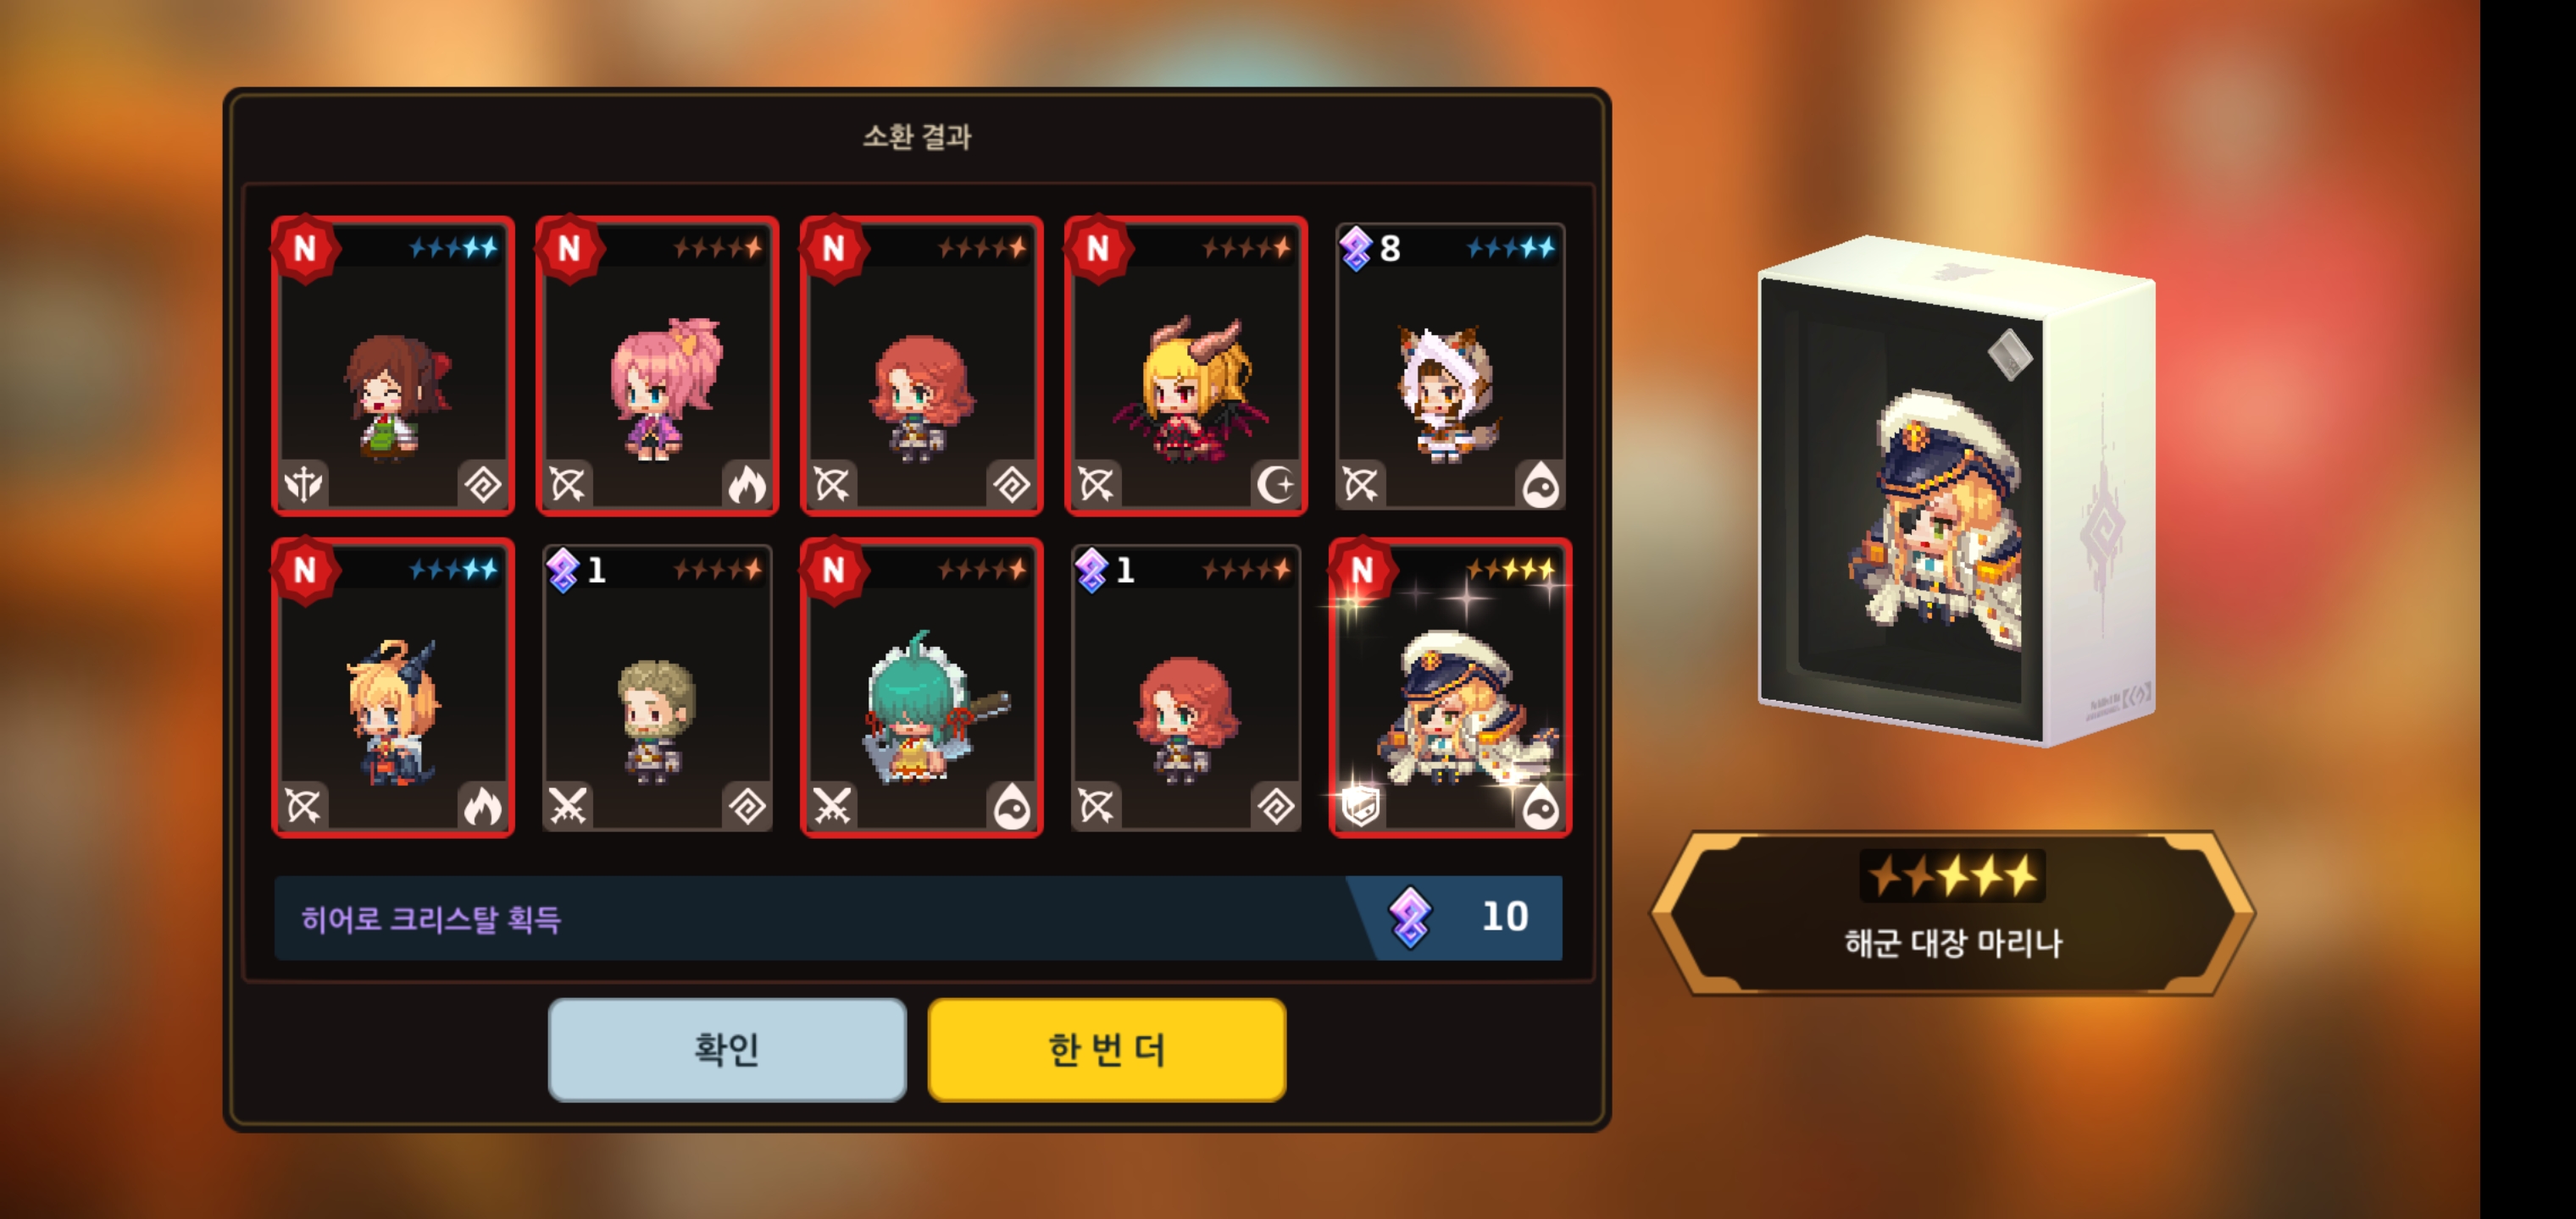2576x1219 pixels.
Task: Click the 해군 대장 마리나 name banner
Action: point(1952,911)
